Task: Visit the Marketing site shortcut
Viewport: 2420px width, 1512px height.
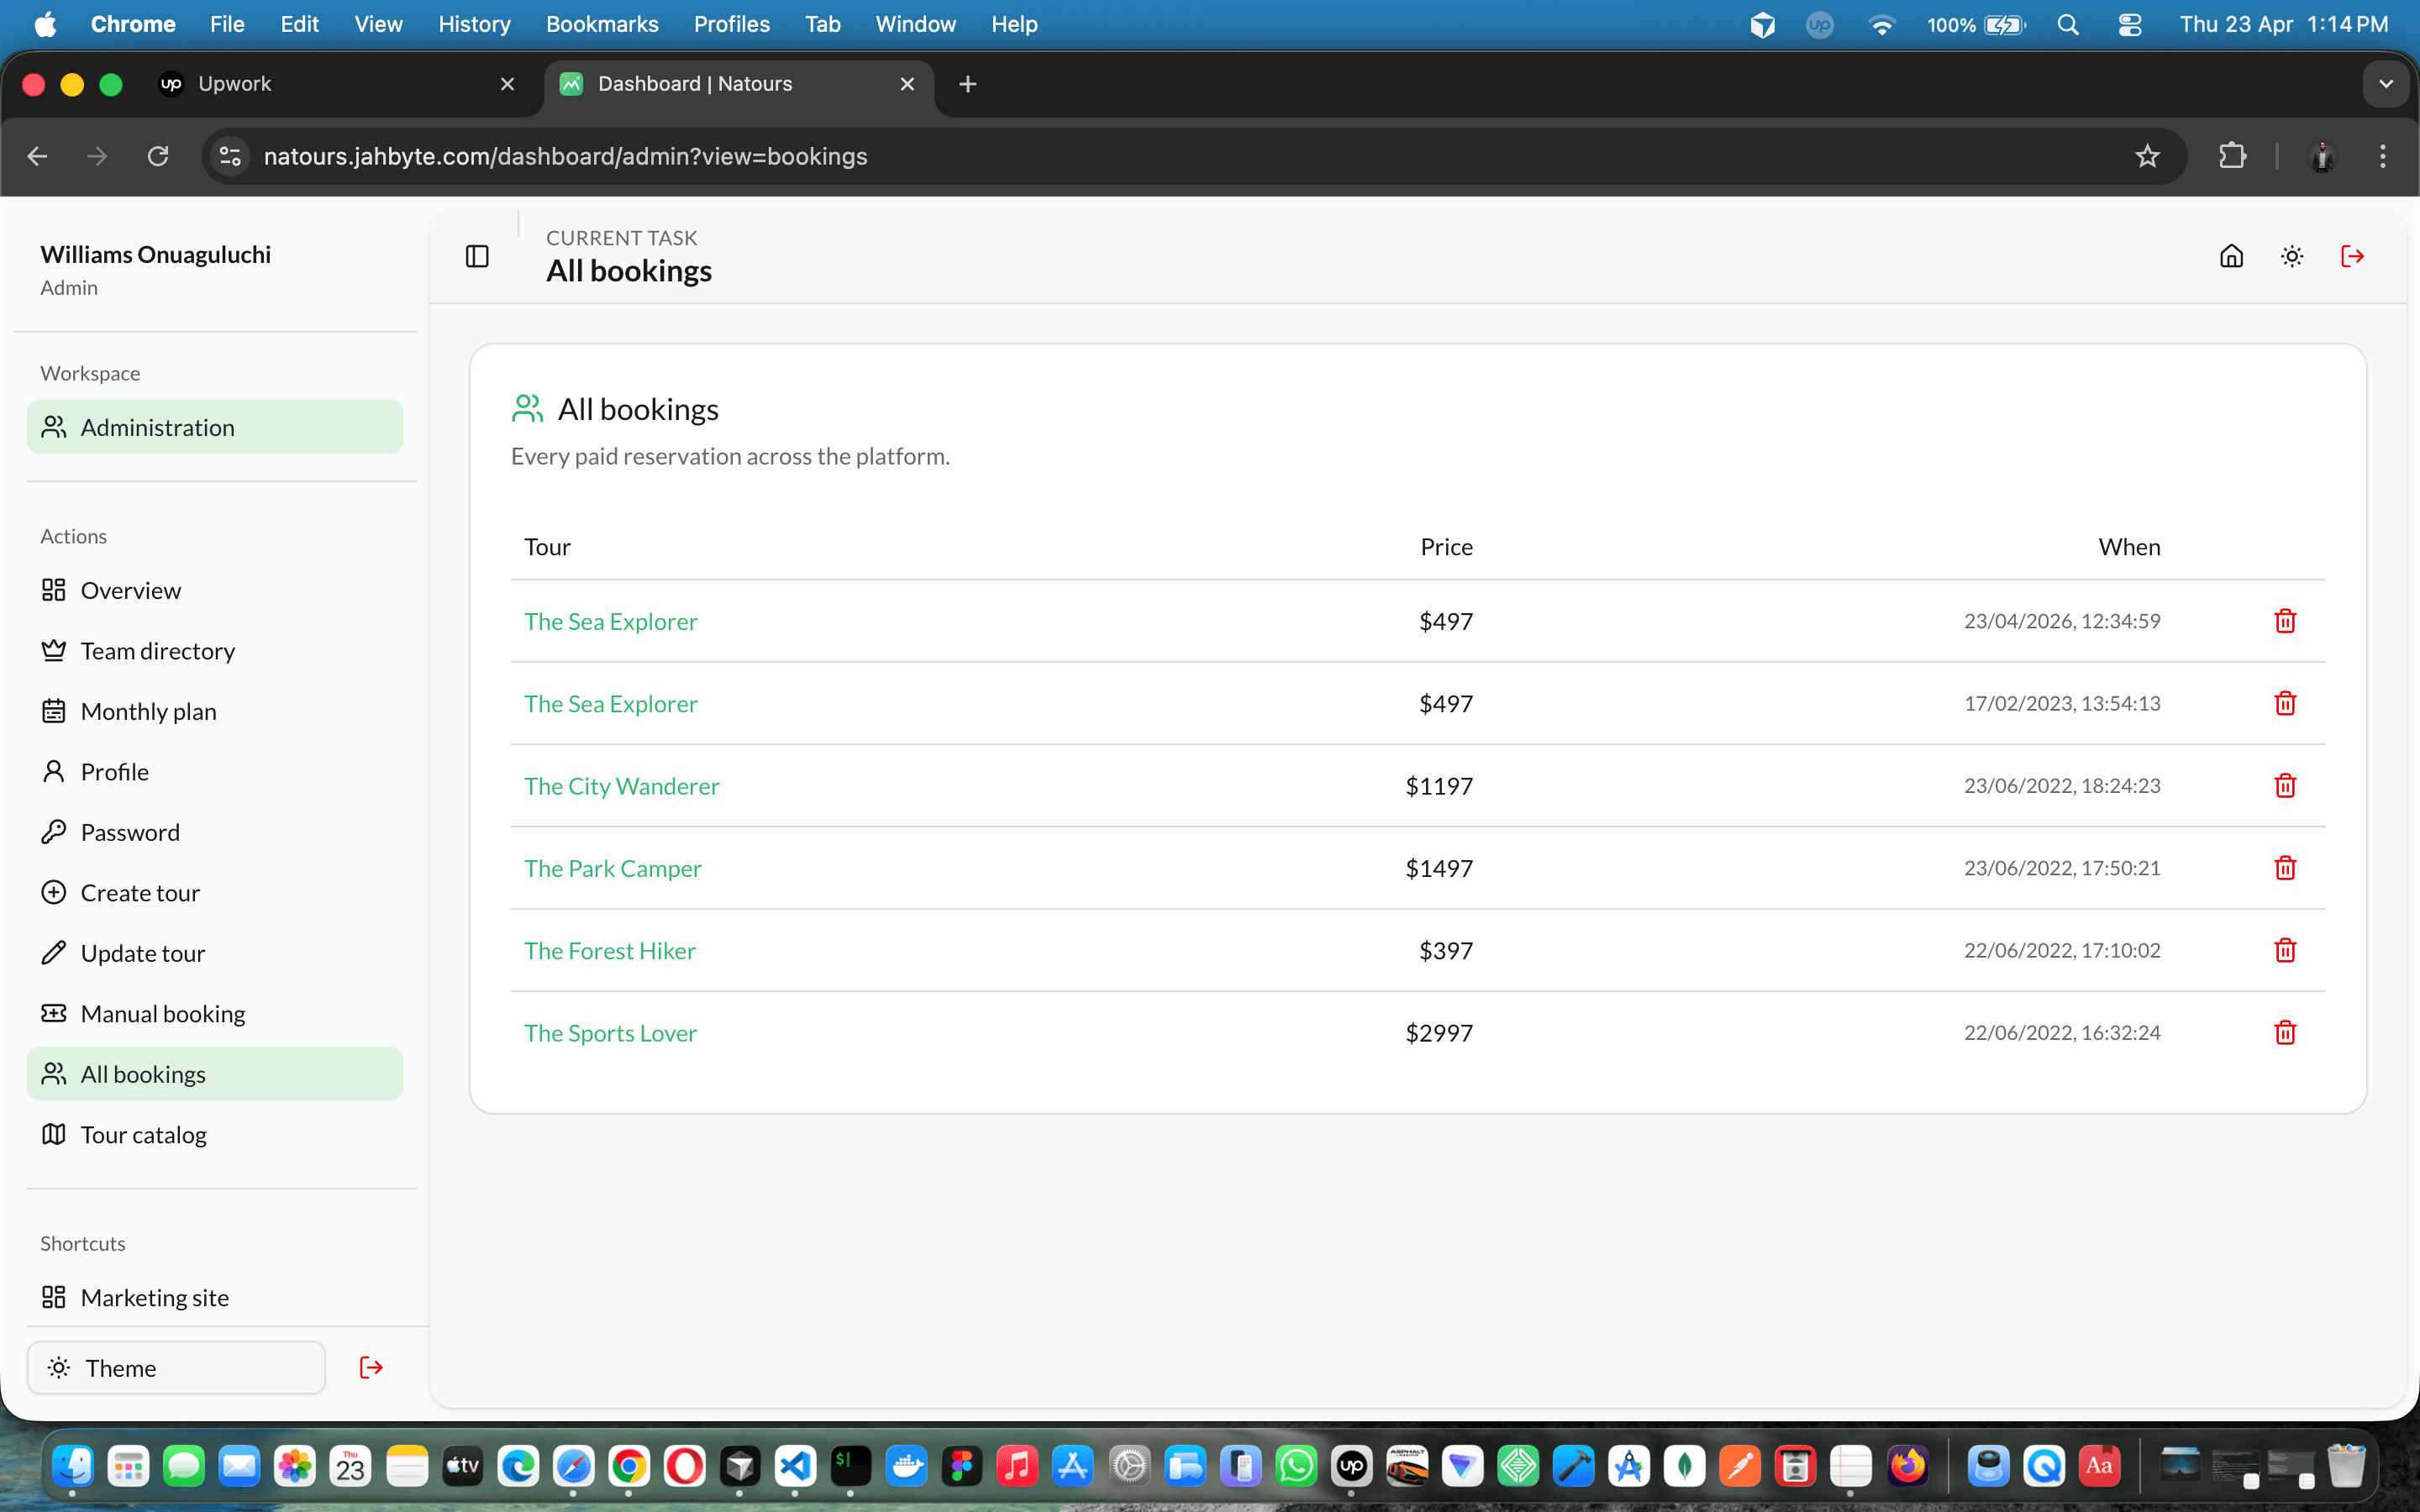Action: click(x=155, y=1297)
